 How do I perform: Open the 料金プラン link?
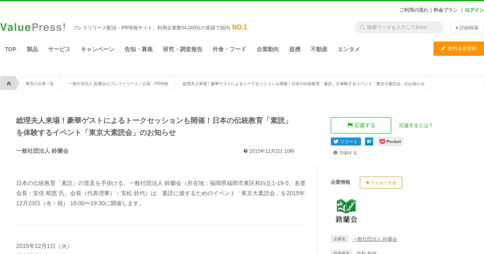click(446, 10)
